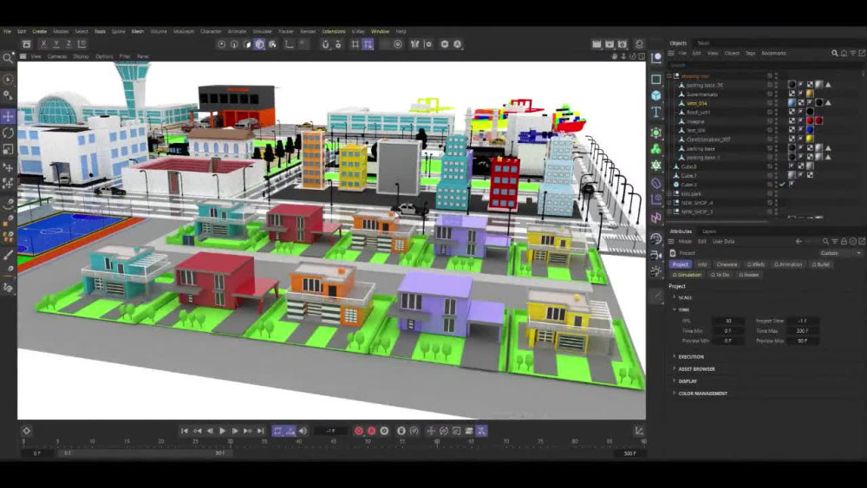Toggle X axis lock

click(x=43, y=43)
